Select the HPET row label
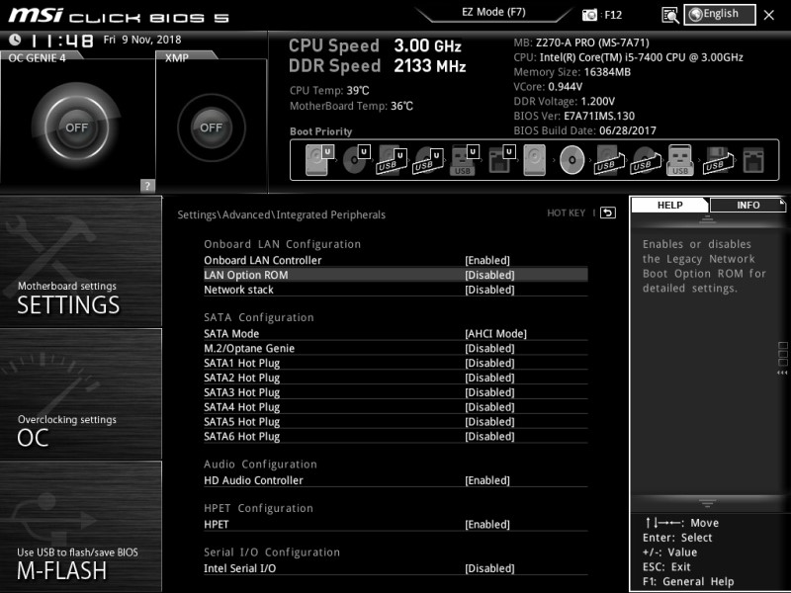791x593 pixels. 216,525
